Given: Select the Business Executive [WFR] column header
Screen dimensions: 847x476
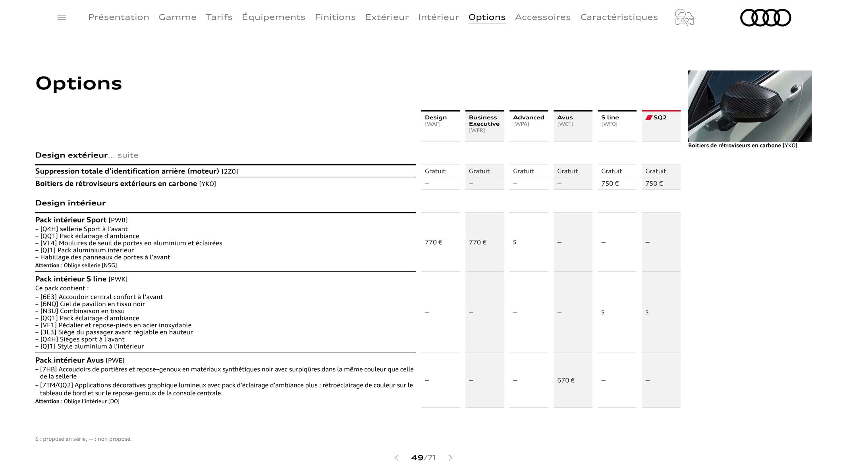Looking at the screenshot, I should (x=484, y=126).
